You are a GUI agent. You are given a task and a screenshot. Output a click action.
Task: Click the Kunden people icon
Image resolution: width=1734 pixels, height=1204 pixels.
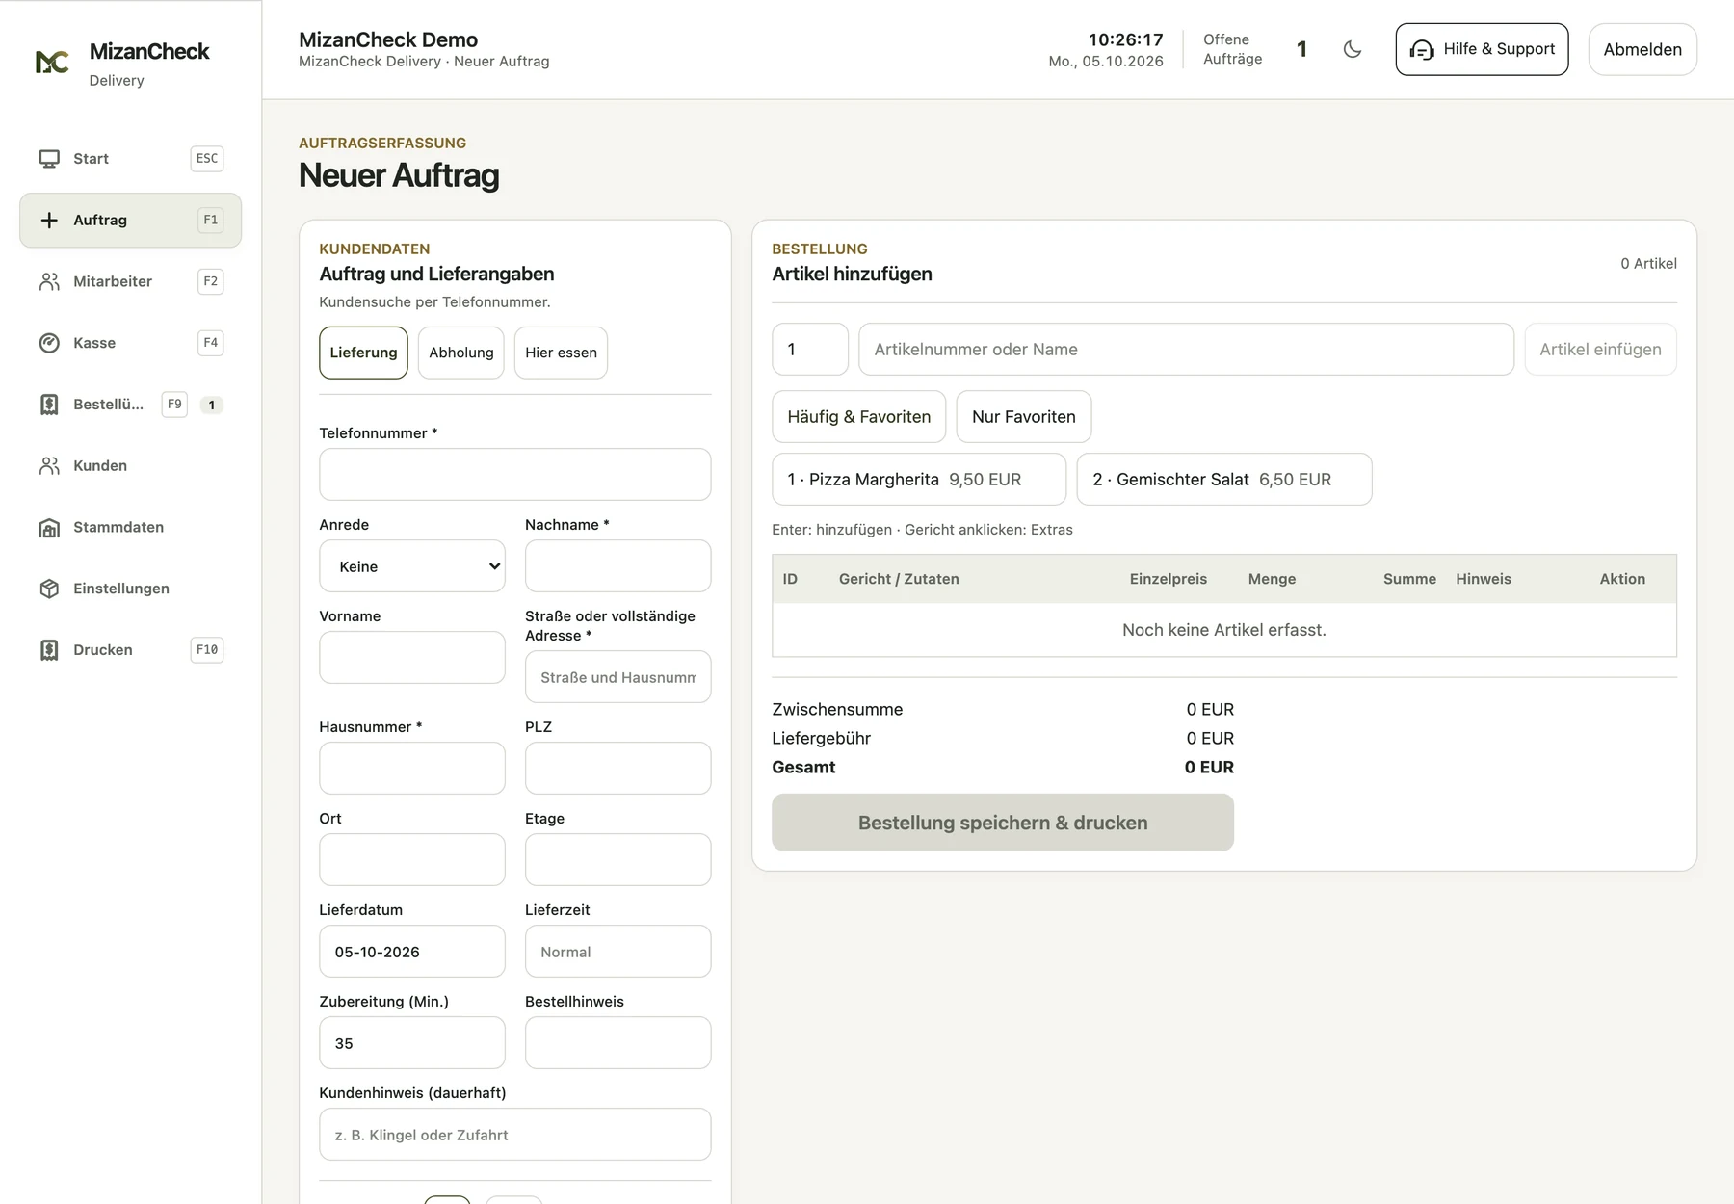[49, 466]
